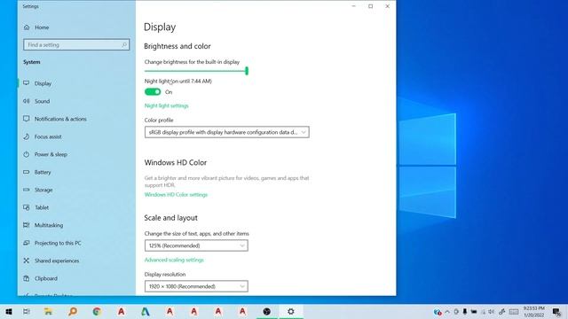Open the Windows HD Color settings link
The height and width of the screenshot is (319, 568).
tap(176, 195)
